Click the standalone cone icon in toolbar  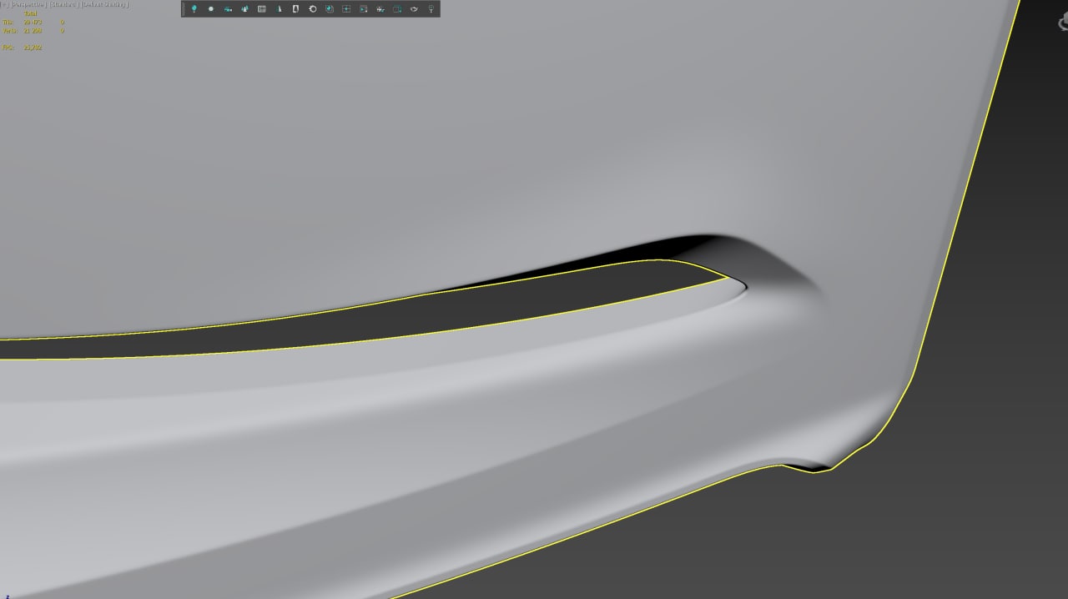coord(279,9)
